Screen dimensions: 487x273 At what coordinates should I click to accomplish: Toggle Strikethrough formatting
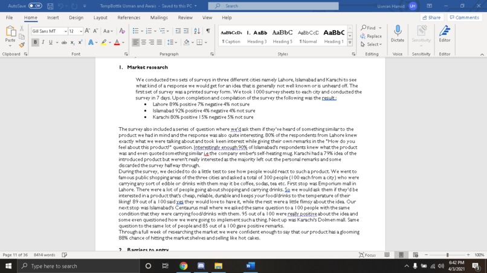click(64, 42)
